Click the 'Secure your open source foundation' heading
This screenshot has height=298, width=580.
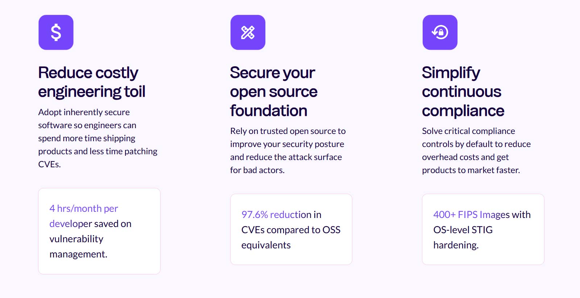click(x=274, y=92)
